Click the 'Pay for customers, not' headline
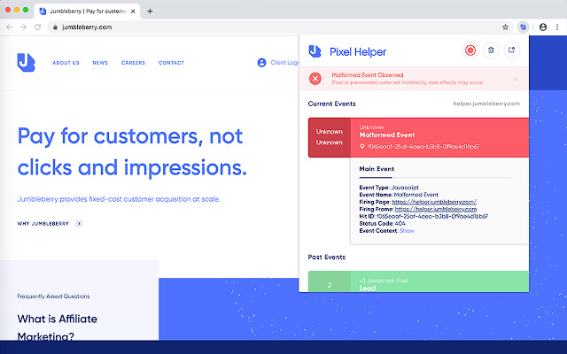 click(130, 136)
